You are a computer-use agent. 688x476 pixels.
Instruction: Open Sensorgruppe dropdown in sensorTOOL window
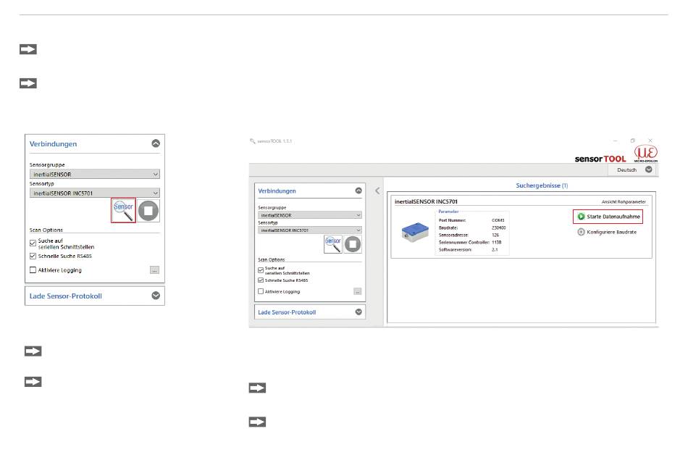[310, 215]
